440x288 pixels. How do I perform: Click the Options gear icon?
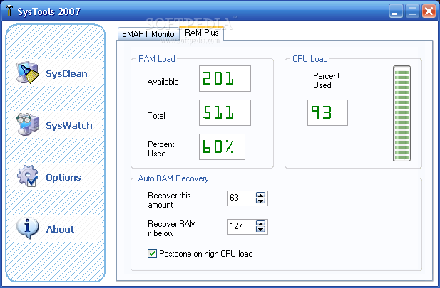pyautogui.click(x=28, y=176)
